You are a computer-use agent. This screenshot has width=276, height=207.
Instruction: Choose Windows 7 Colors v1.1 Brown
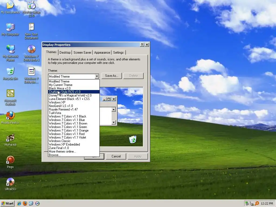pyautogui.click(x=74, y=123)
